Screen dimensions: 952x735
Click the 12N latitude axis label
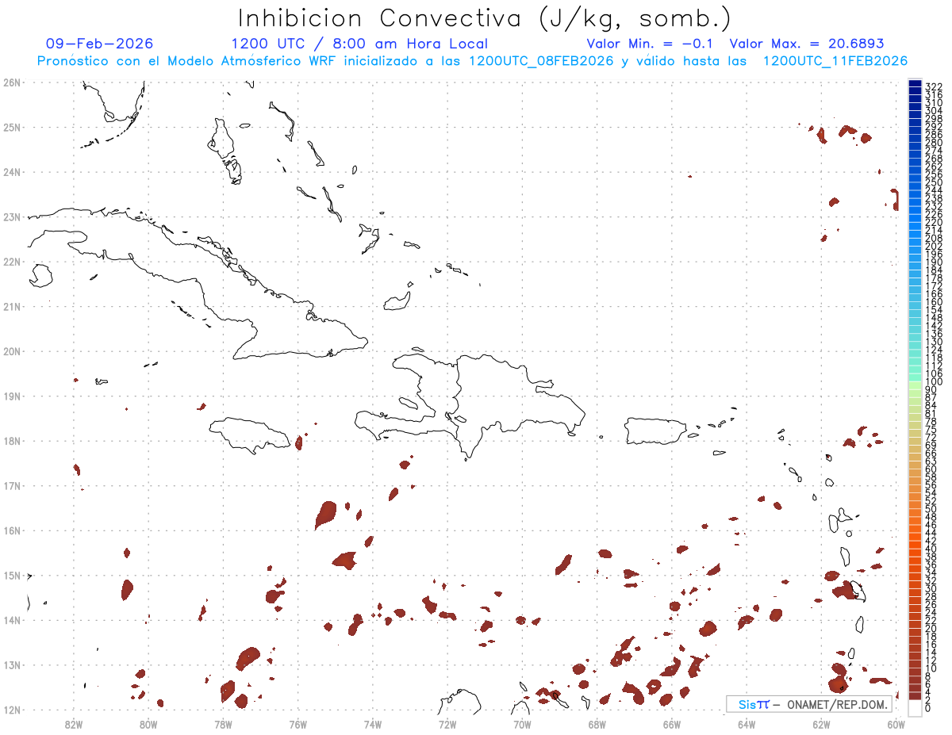11,710
